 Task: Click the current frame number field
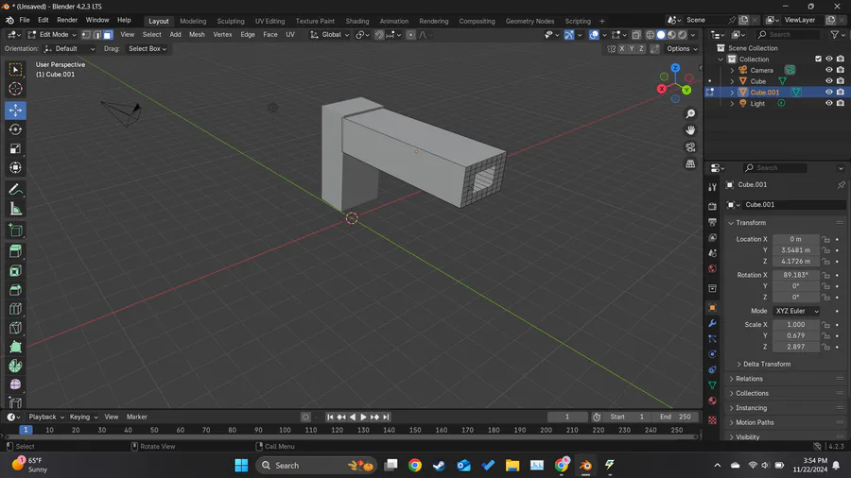click(567, 417)
